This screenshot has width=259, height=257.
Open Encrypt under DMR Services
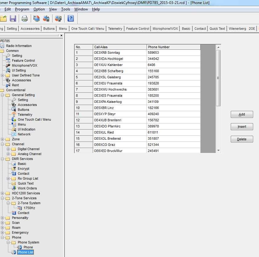23,169
